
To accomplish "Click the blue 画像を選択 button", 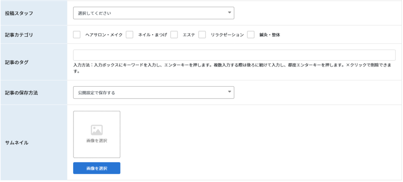I will (x=97, y=168).
